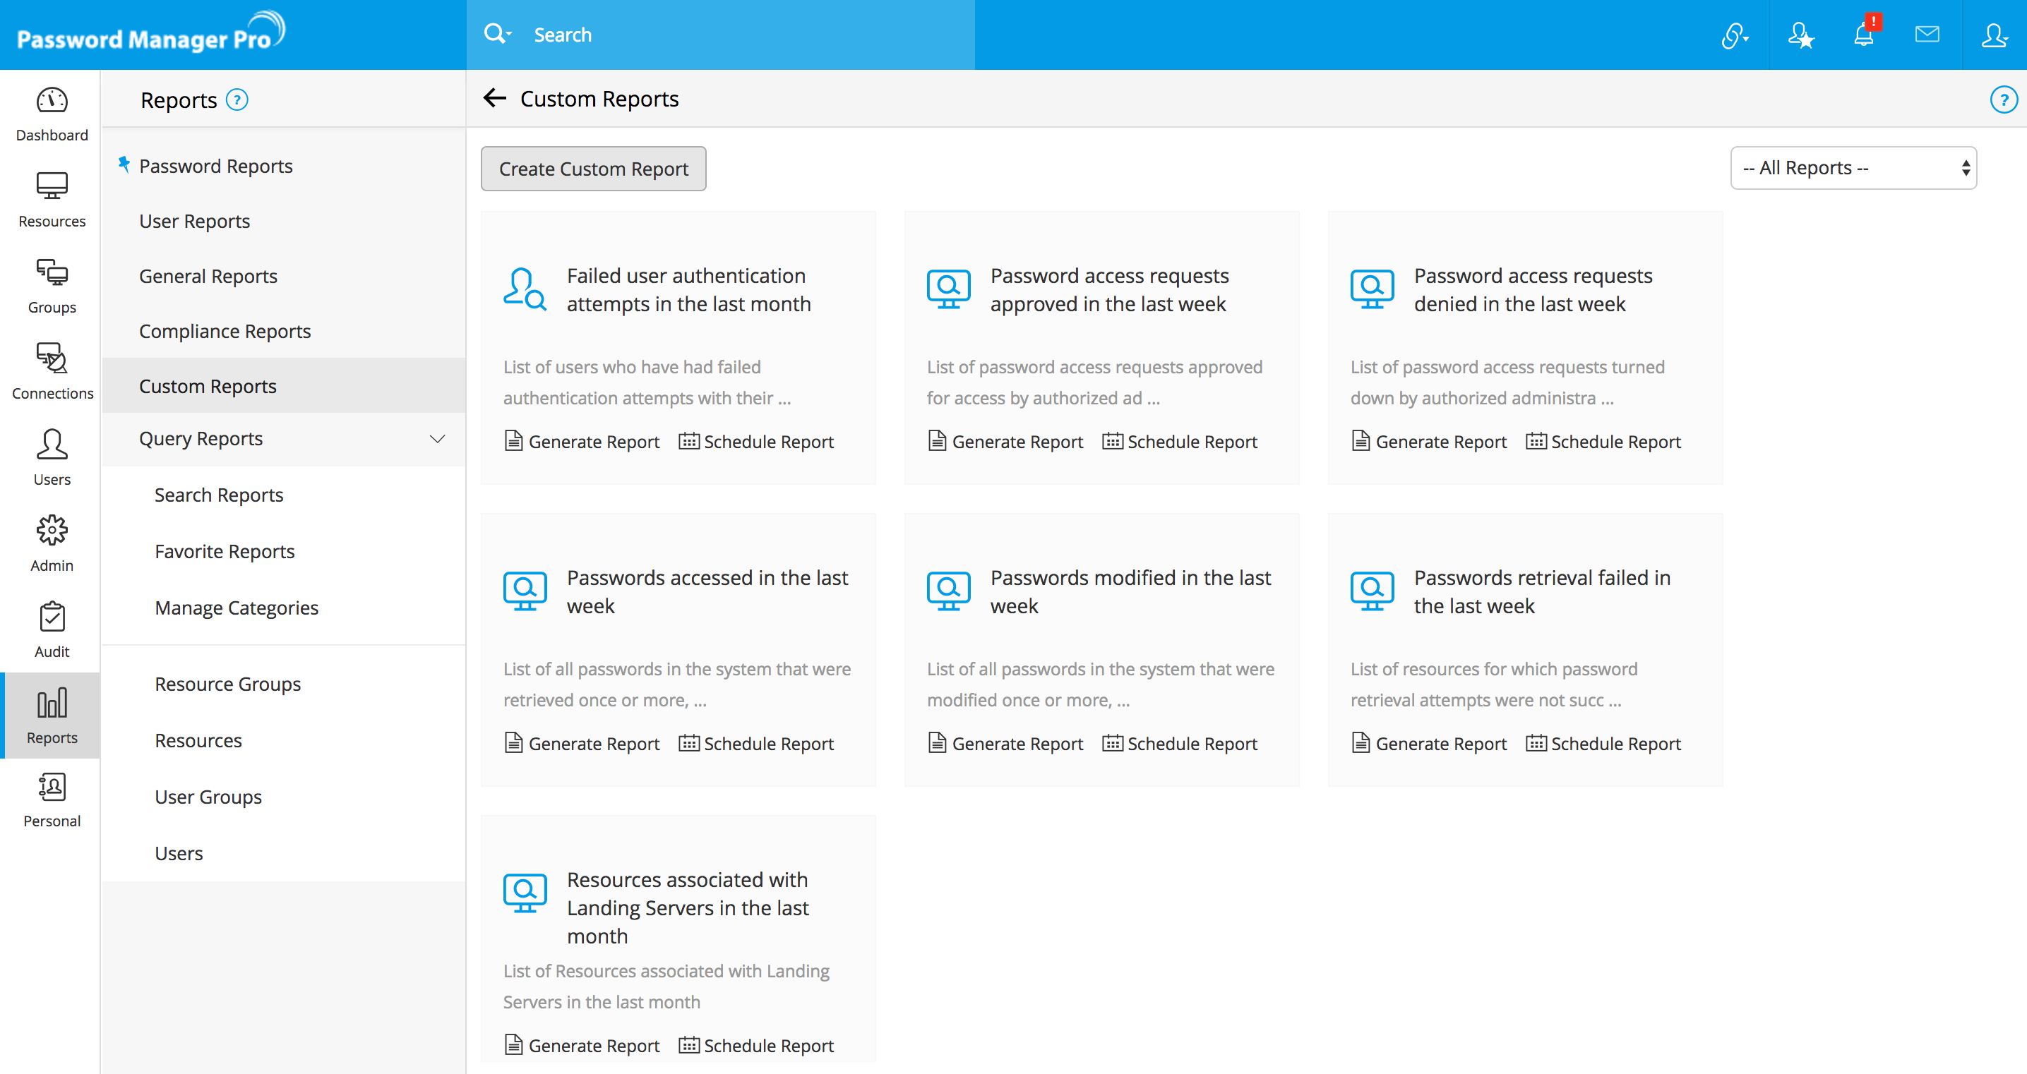The width and height of the screenshot is (2027, 1074).
Task: Open the user profile icon in header
Action: [1994, 35]
